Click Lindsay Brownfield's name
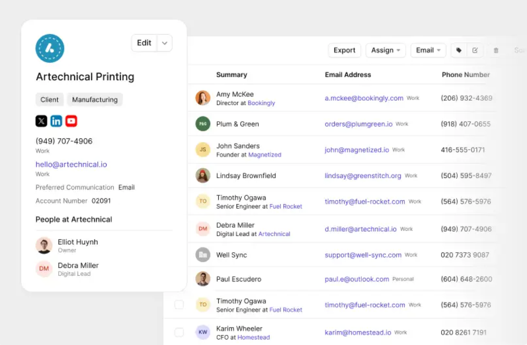Image resolution: width=527 pixels, height=345 pixels. click(x=246, y=176)
